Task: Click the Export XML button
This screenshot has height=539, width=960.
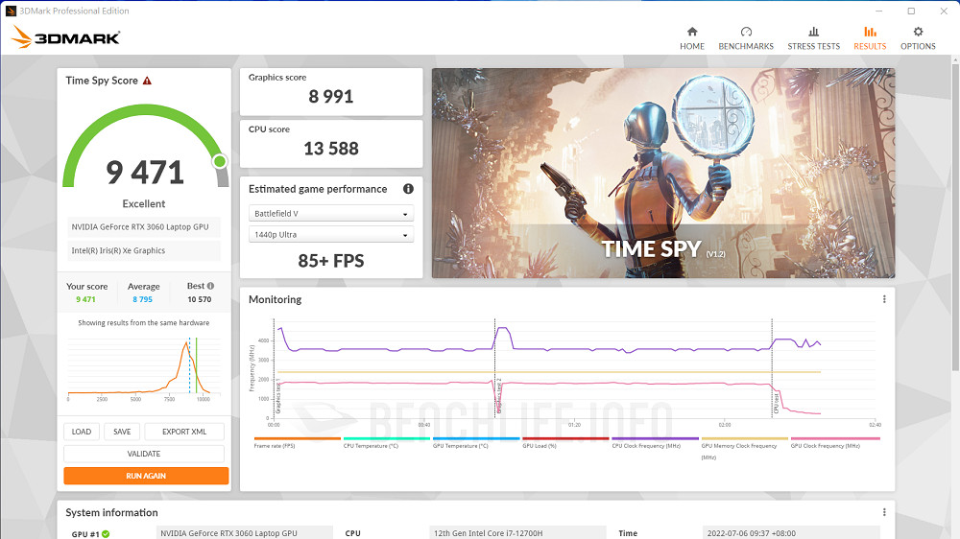Action: pyautogui.click(x=184, y=432)
